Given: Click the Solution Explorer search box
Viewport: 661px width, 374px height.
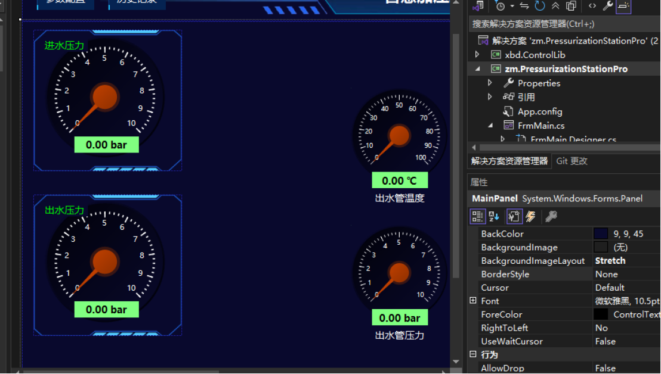Looking at the screenshot, I should pos(564,24).
